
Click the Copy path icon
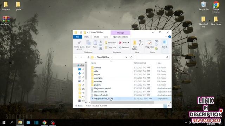(101, 45)
